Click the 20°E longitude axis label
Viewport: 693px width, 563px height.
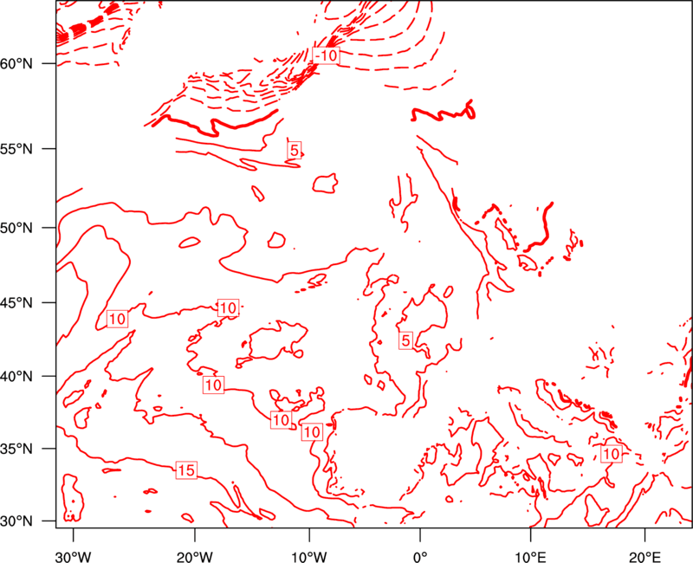(x=644, y=556)
